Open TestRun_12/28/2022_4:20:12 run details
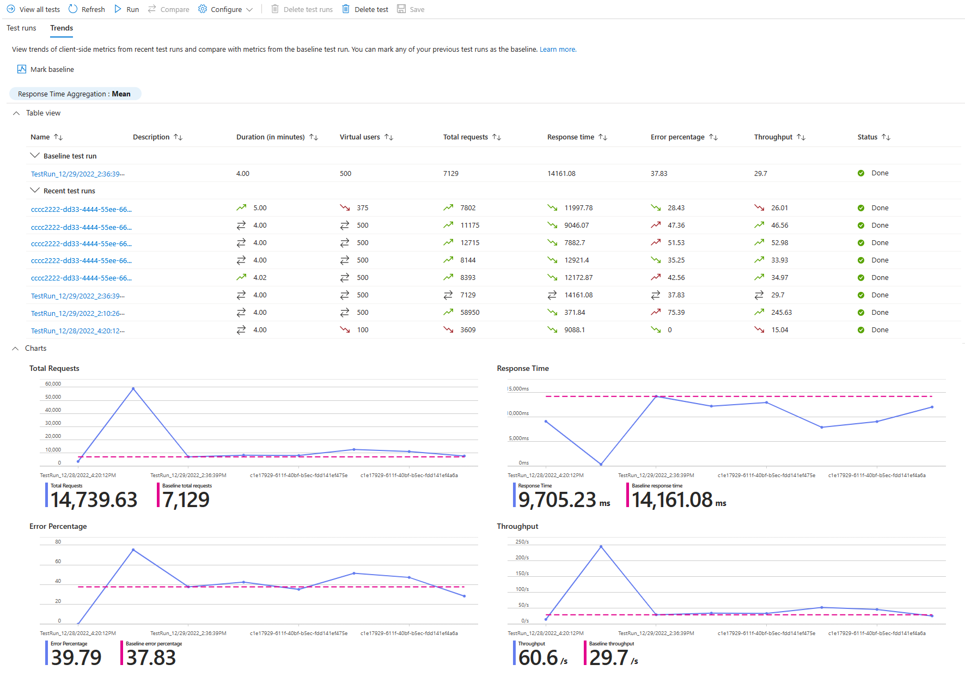Image resolution: width=965 pixels, height=683 pixels. point(77,330)
